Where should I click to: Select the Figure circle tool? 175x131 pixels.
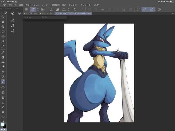[3, 88]
